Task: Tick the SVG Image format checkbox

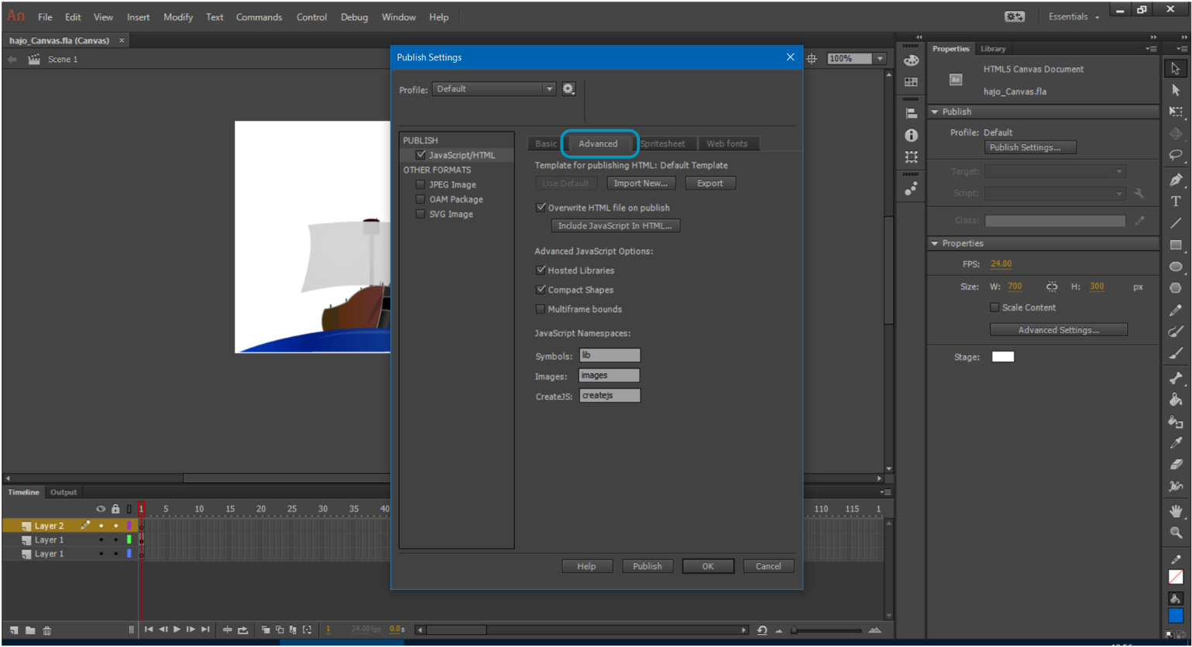Action: pos(421,214)
